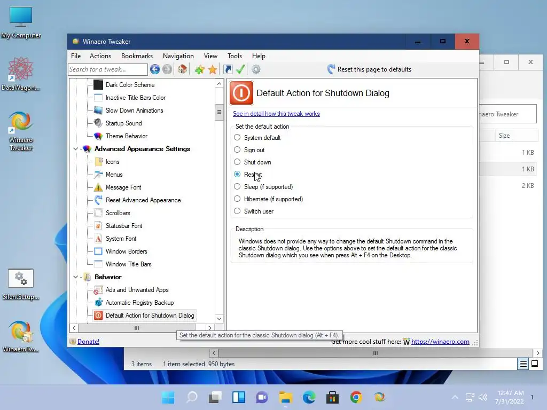Click the shortcut arrow export icon
The width and height of the screenshot is (547, 410).
point(228,69)
